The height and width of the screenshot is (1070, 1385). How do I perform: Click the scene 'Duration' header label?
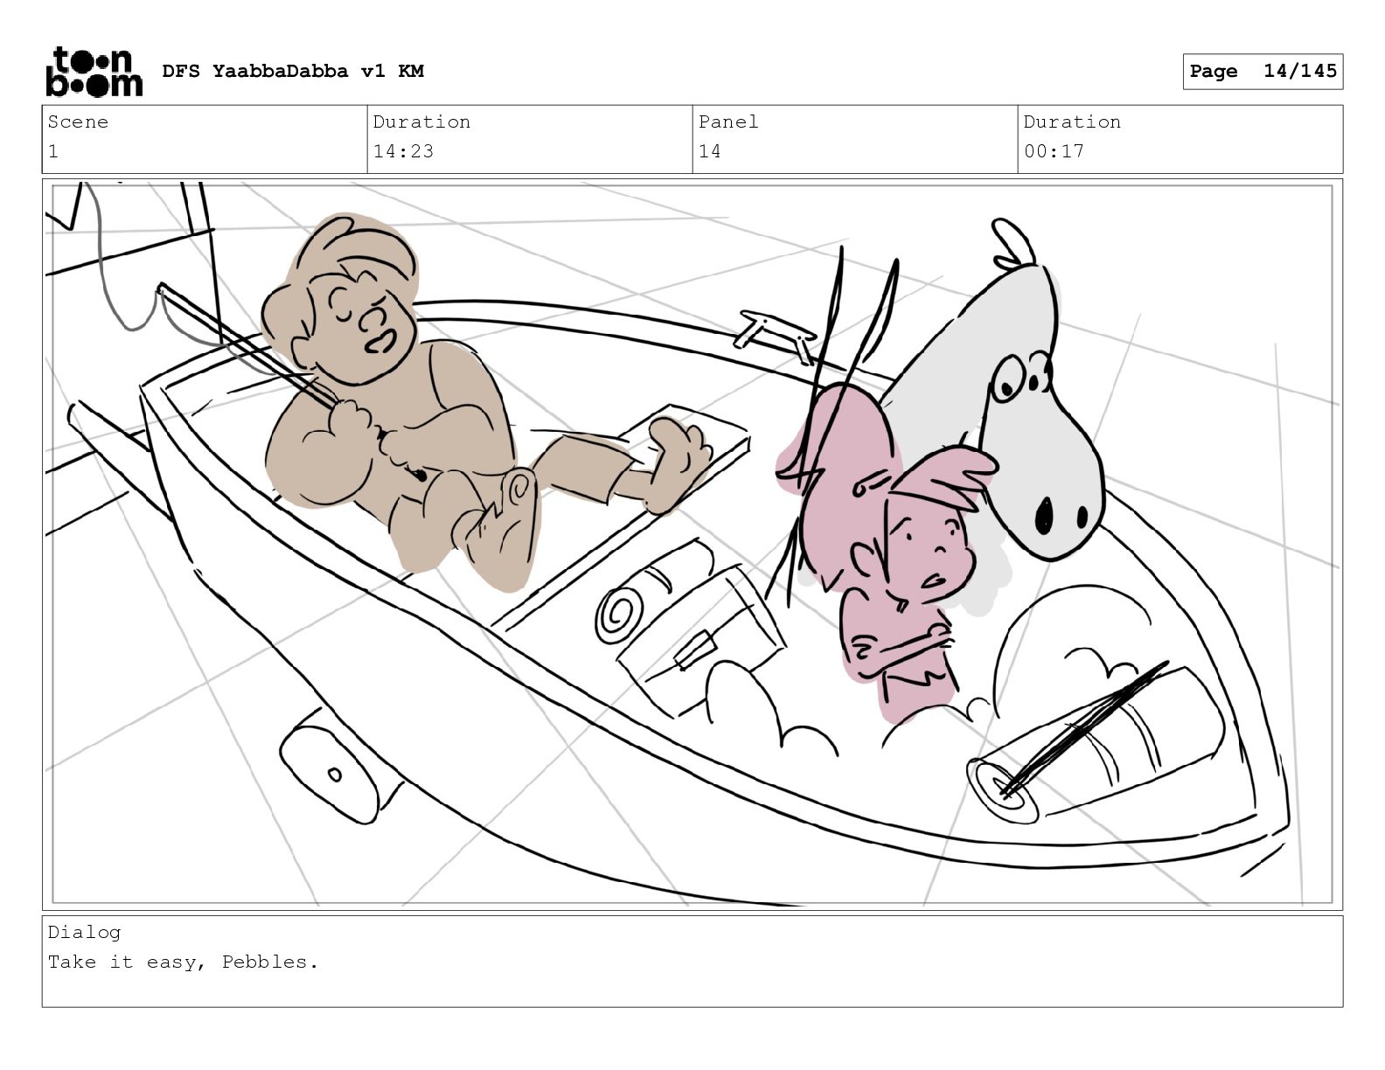(421, 122)
